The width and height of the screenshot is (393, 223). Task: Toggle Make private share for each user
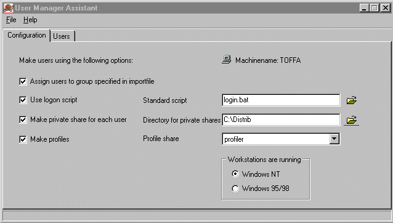pos(23,120)
